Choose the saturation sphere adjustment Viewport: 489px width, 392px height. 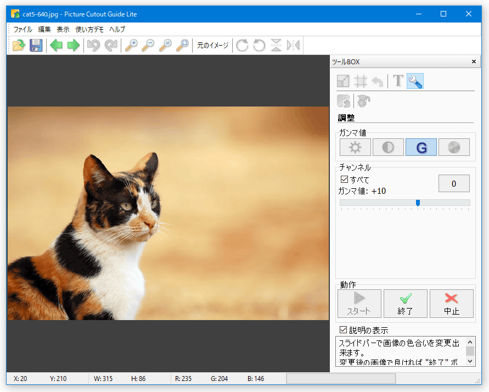(454, 147)
